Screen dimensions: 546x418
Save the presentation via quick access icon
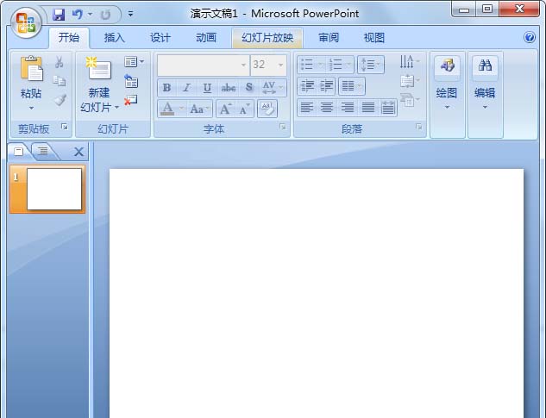coord(59,15)
